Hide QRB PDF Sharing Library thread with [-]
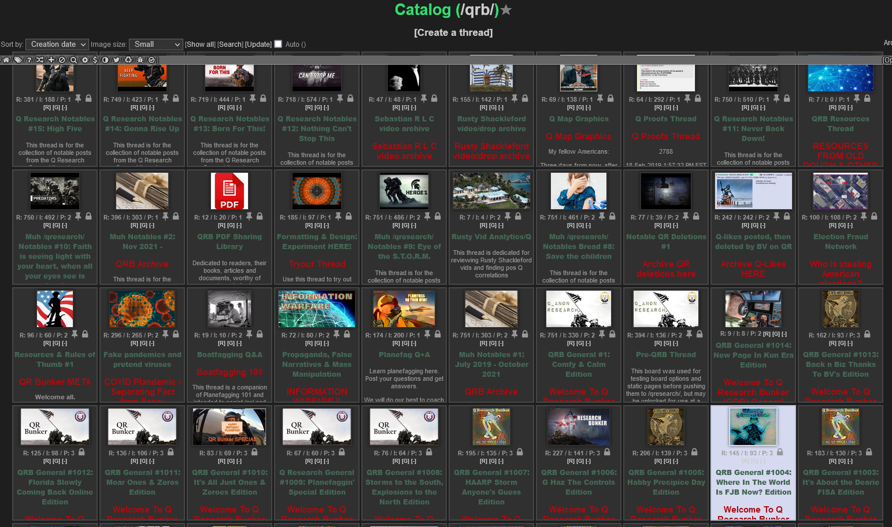Viewport: 892px width, 527px height. 239,225
